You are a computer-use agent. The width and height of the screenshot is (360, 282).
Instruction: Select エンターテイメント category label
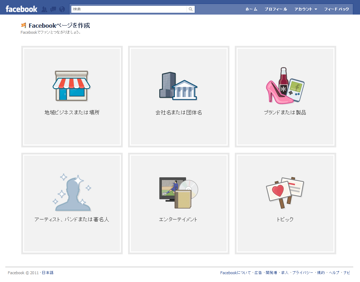pyautogui.click(x=178, y=219)
